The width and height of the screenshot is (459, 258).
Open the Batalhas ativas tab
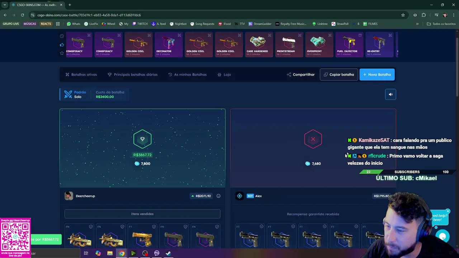[81, 75]
